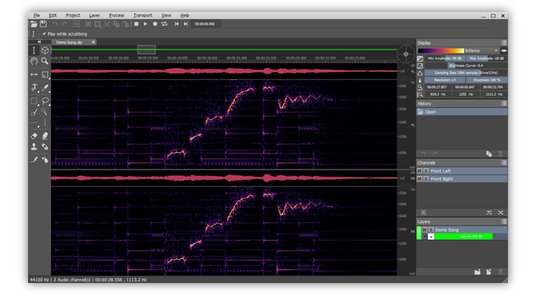Open the Inferno color map dropdown

coord(482,50)
